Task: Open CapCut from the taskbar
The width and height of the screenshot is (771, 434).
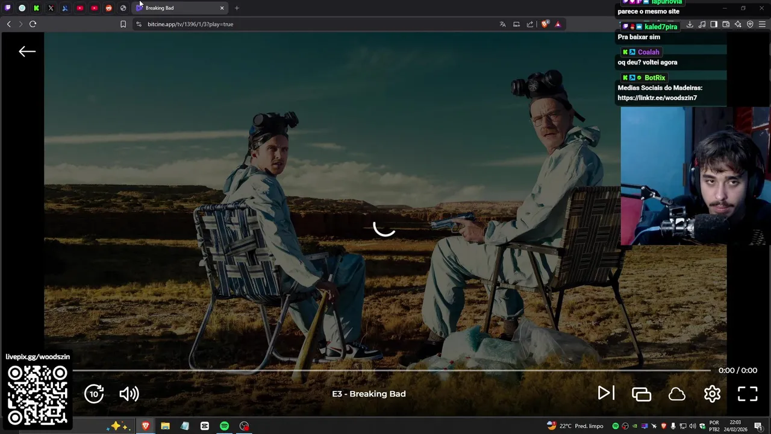Action: pyautogui.click(x=205, y=426)
